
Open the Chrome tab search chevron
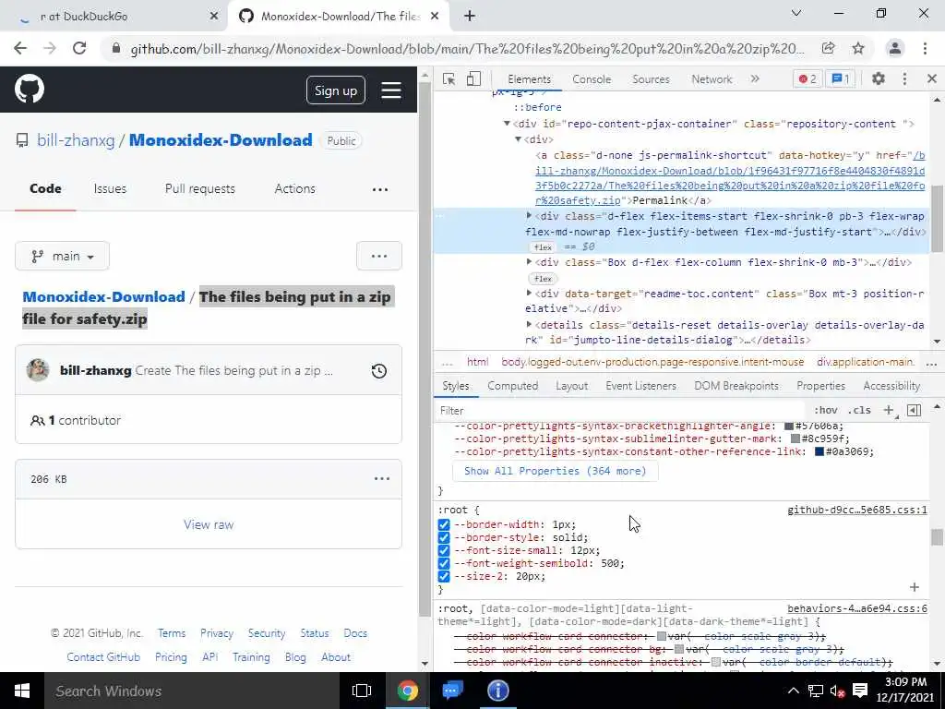[796, 13]
